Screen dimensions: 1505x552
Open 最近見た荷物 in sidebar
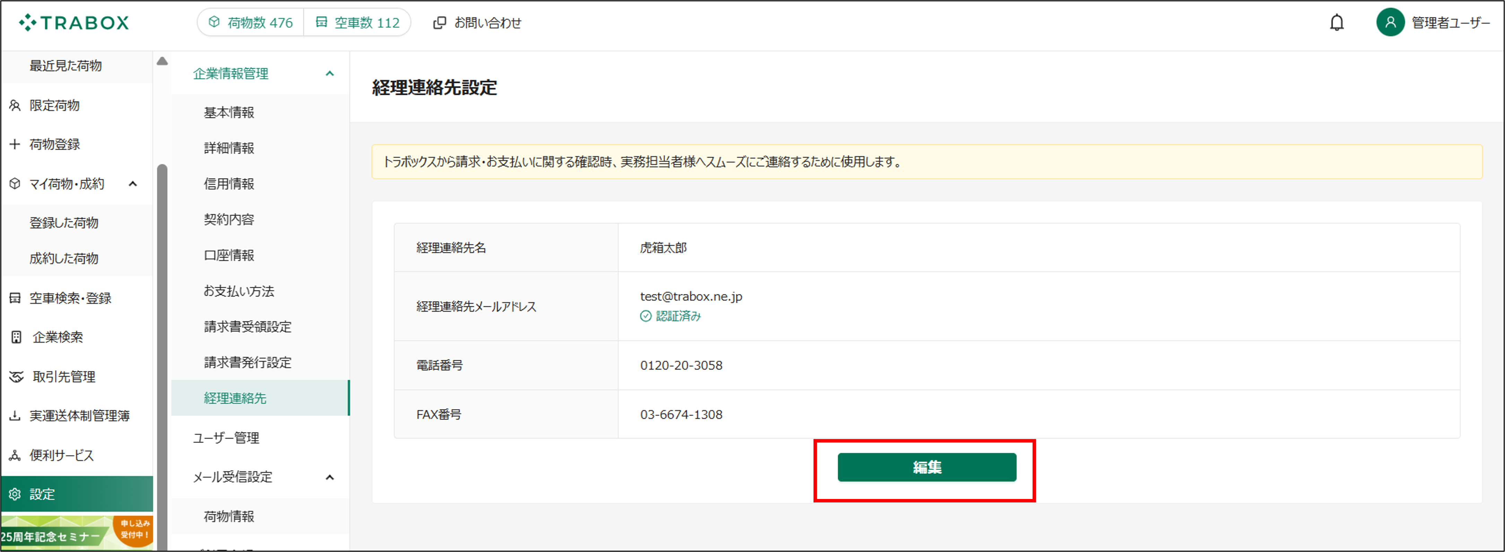click(x=66, y=65)
